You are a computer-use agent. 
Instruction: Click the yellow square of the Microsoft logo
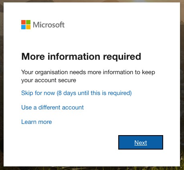coord(28,27)
